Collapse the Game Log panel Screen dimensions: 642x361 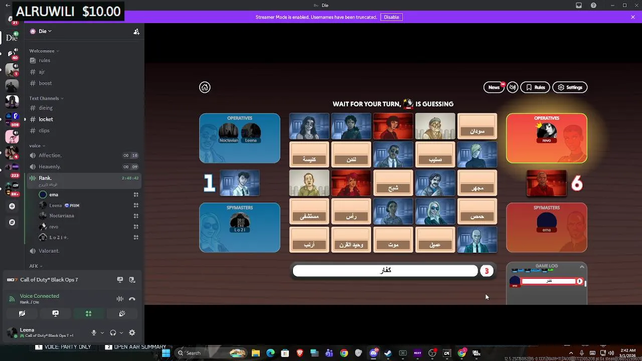click(582, 266)
